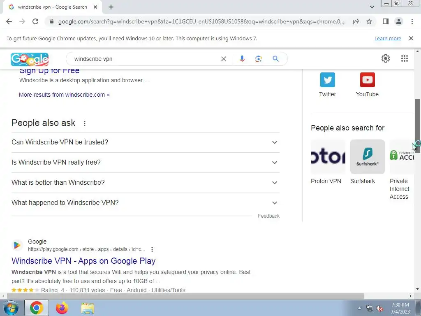
Task: Expand Can Windscribe VPN be trusted?
Action: [x=145, y=142]
